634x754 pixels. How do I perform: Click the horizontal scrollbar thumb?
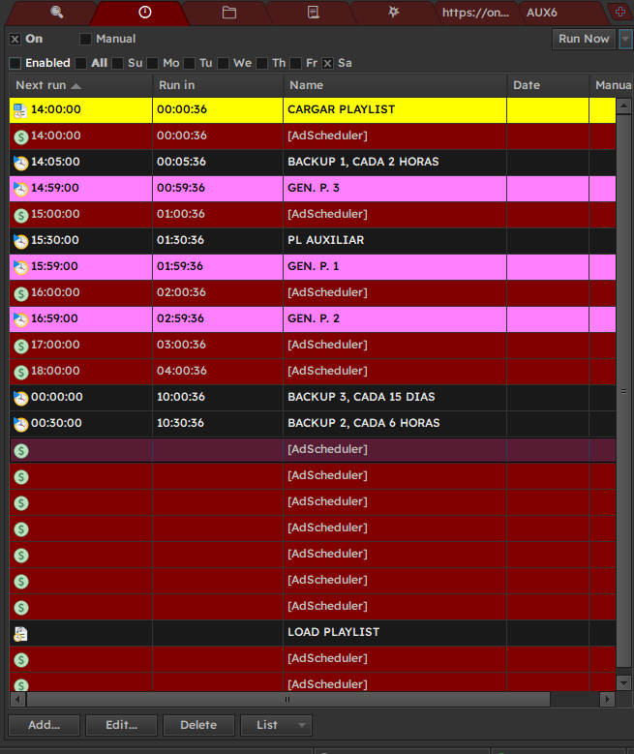point(287,699)
